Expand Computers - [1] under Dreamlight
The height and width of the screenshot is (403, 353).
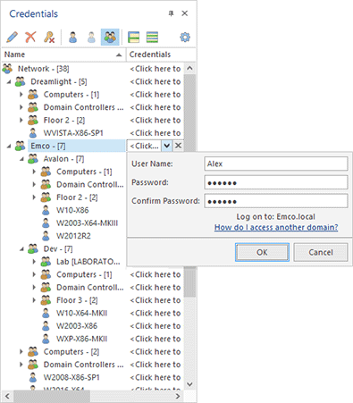pos(21,95)
